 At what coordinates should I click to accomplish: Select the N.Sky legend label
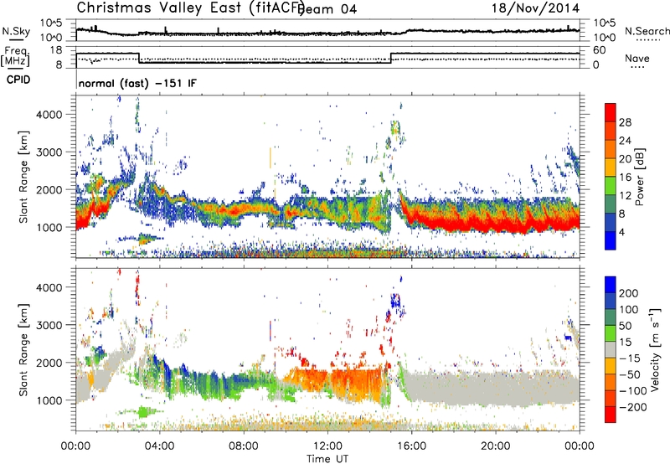[16, 31]
